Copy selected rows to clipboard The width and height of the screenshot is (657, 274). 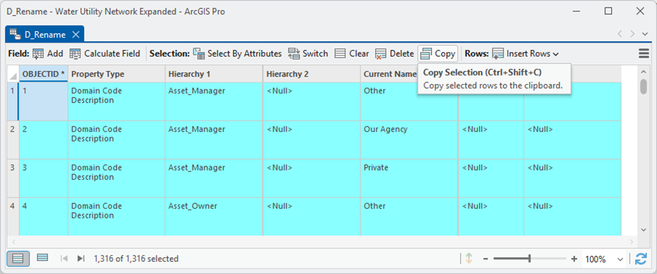pos(438,54)
